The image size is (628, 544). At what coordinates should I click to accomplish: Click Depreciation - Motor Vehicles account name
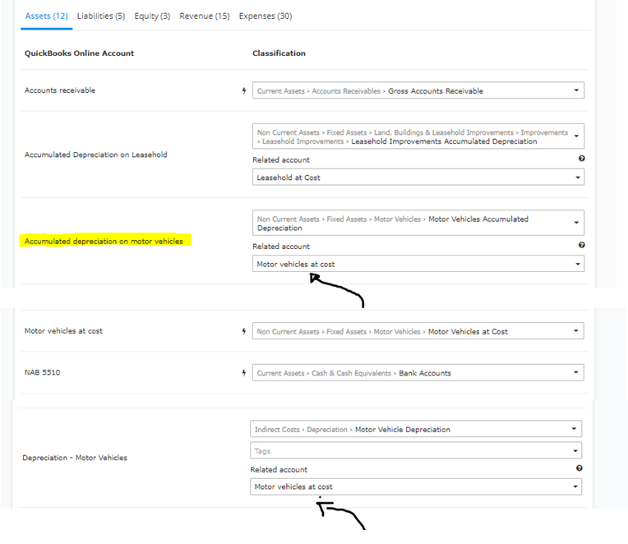(x=75, y=458)
